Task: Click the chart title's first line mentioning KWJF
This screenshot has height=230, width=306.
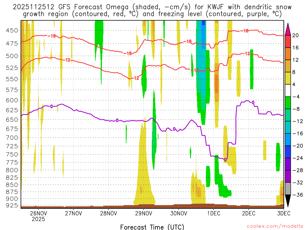Action: (152, 7)
